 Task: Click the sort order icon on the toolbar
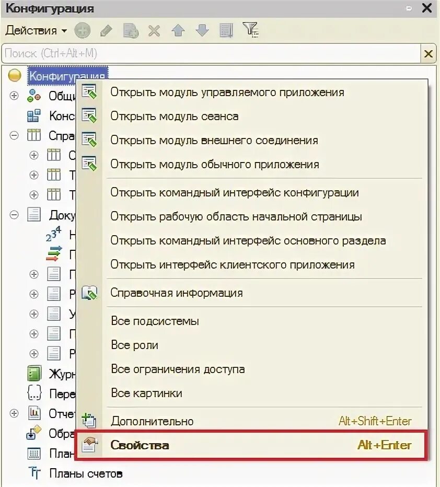click(x=226, y=30)
